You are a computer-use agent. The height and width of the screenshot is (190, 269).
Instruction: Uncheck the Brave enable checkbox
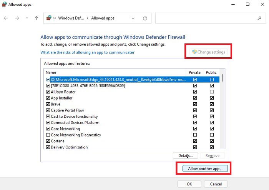(48, 104)
